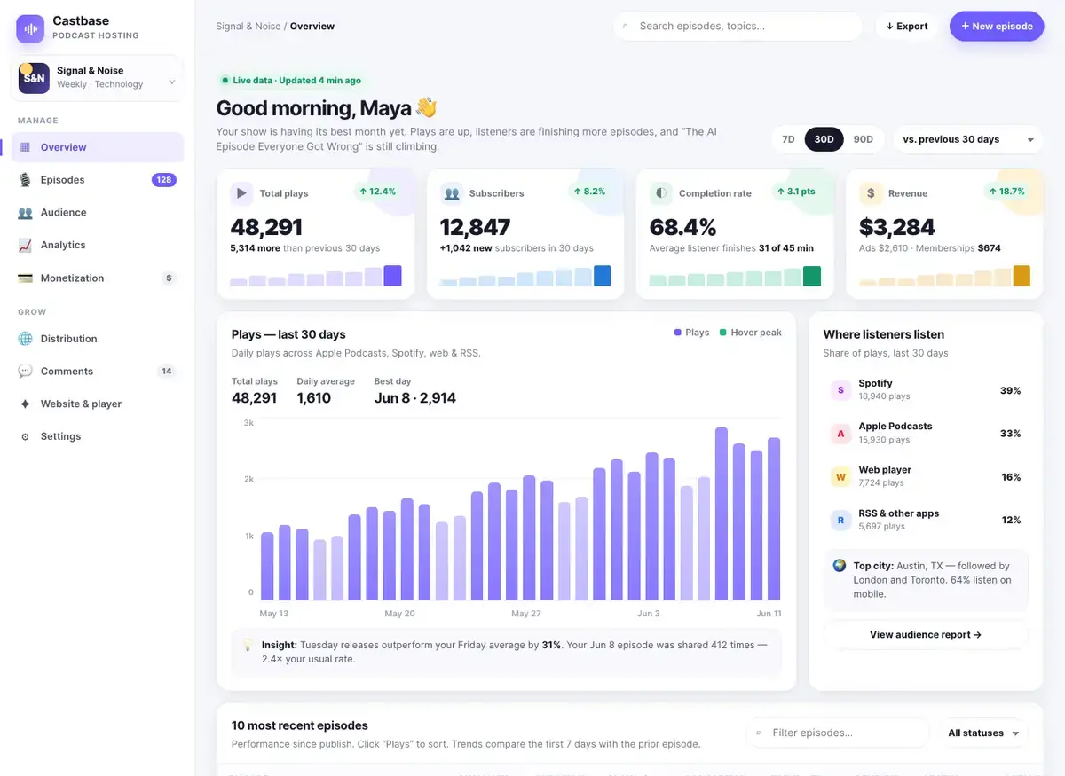
Task: Click the lightbulb Insight icon
Action: [248, 646]
